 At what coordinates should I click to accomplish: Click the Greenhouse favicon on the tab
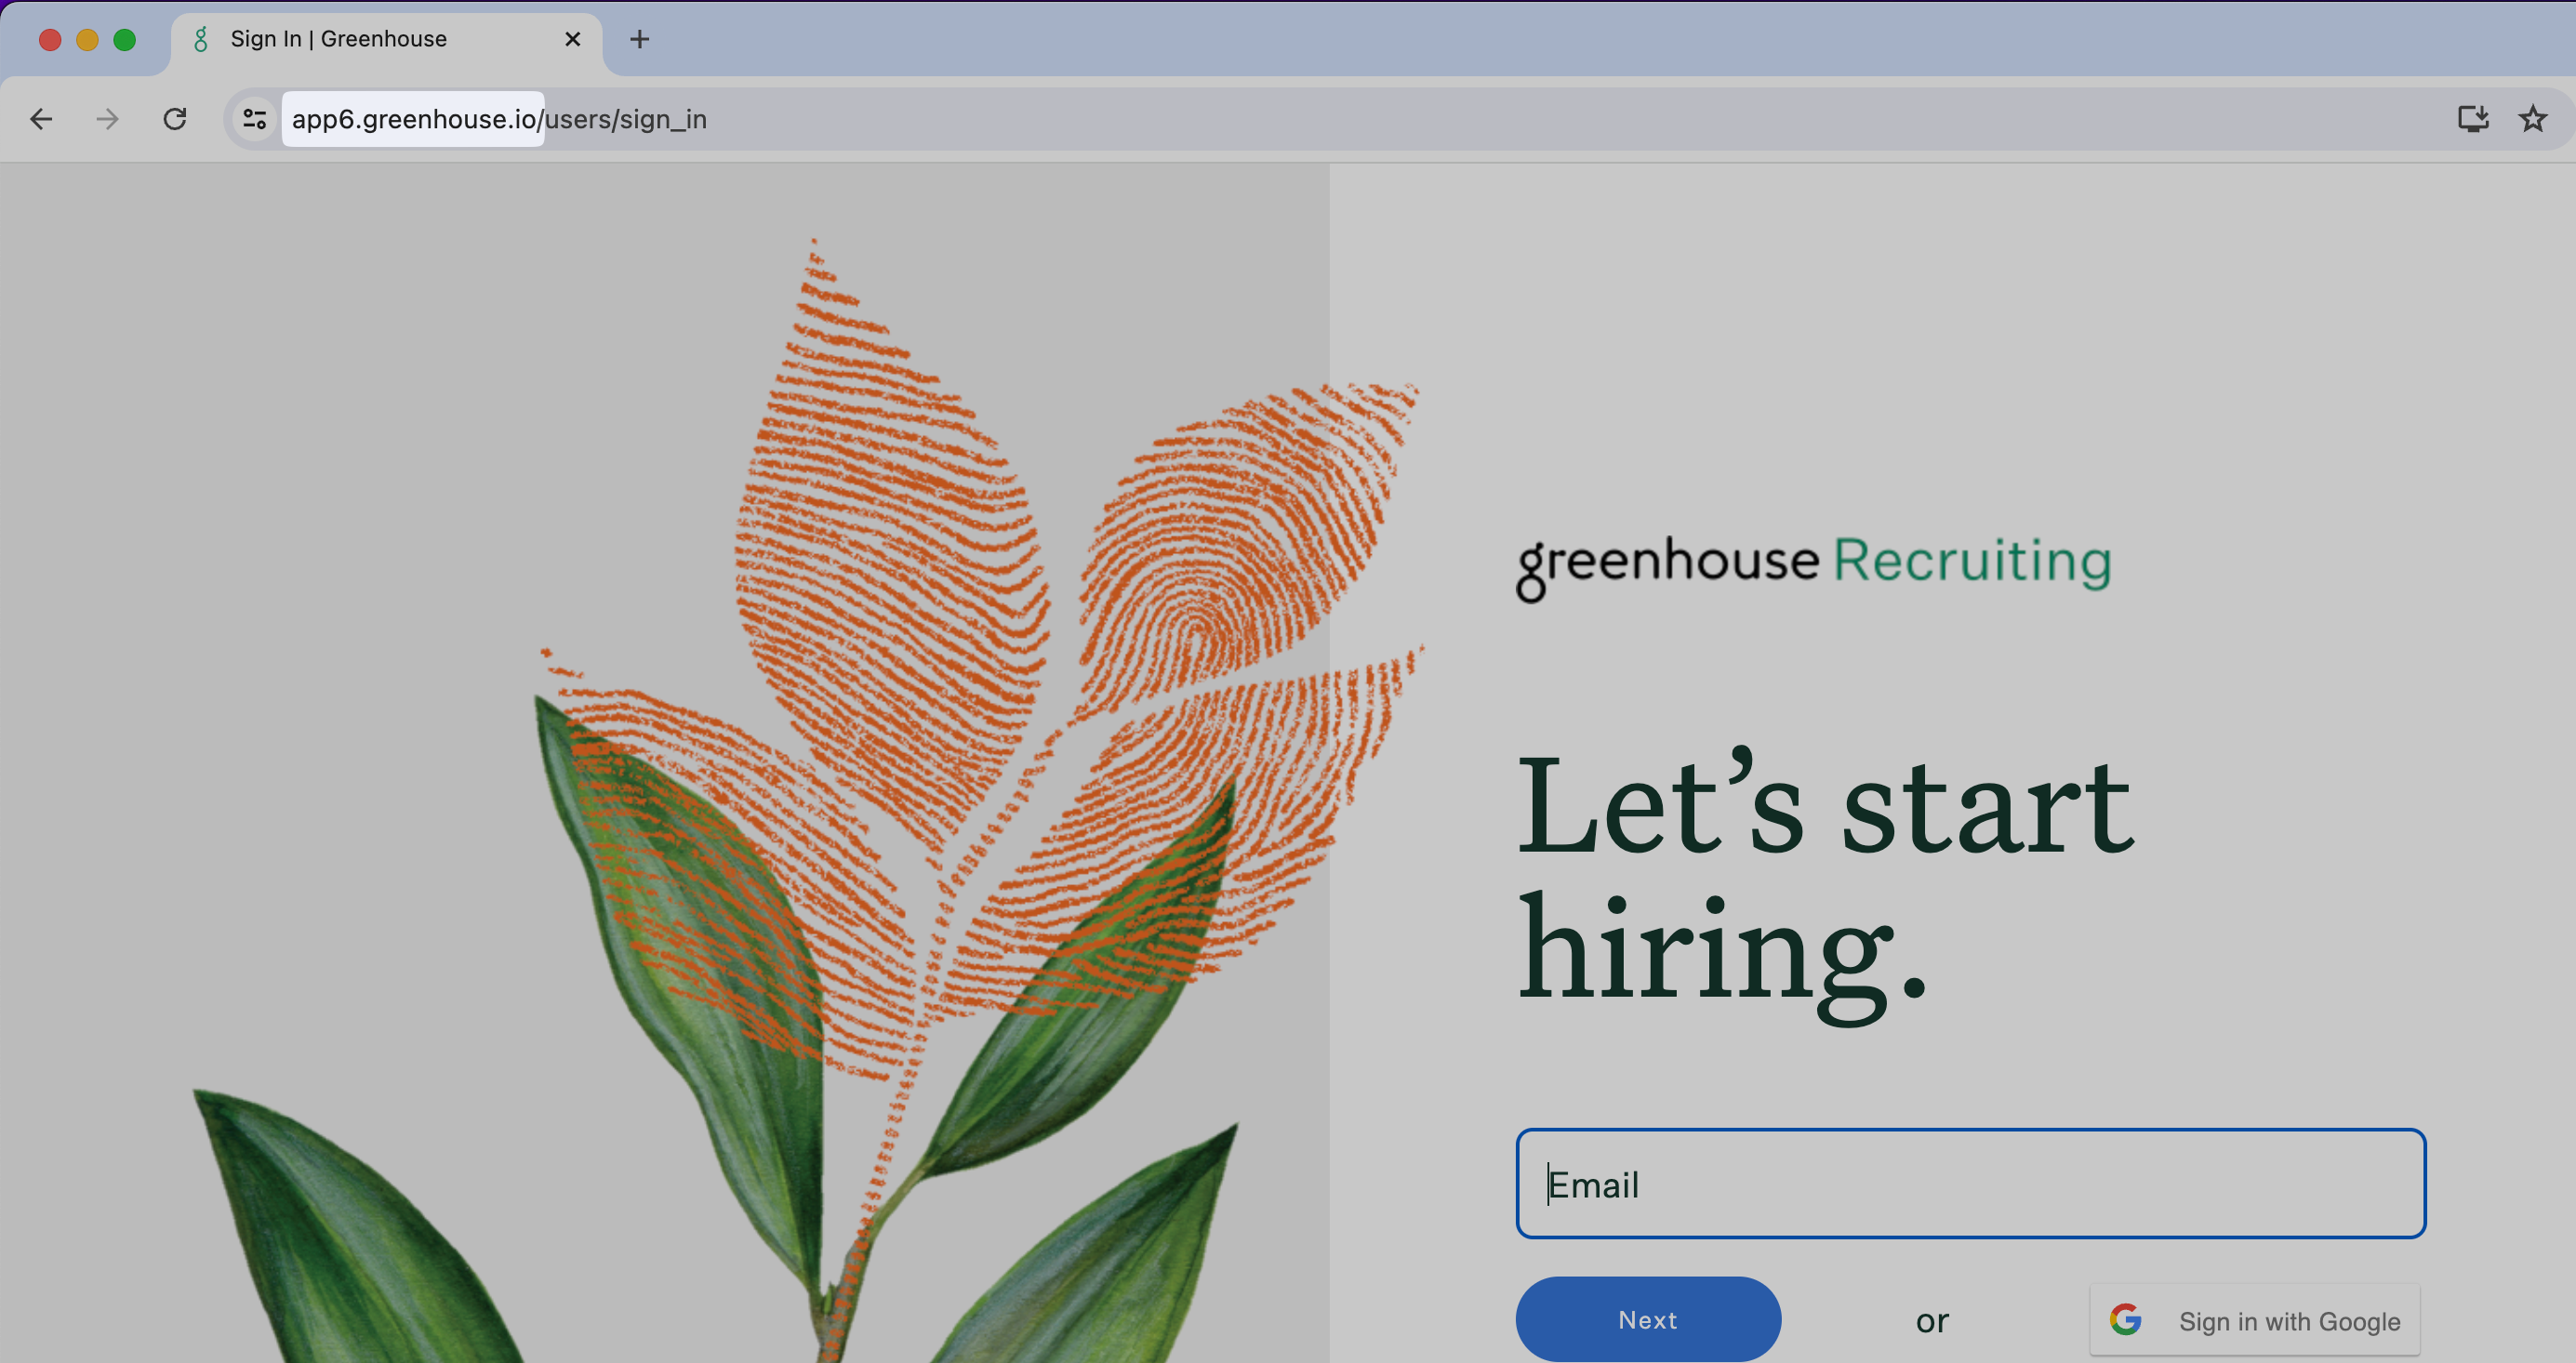pos(201,39)
